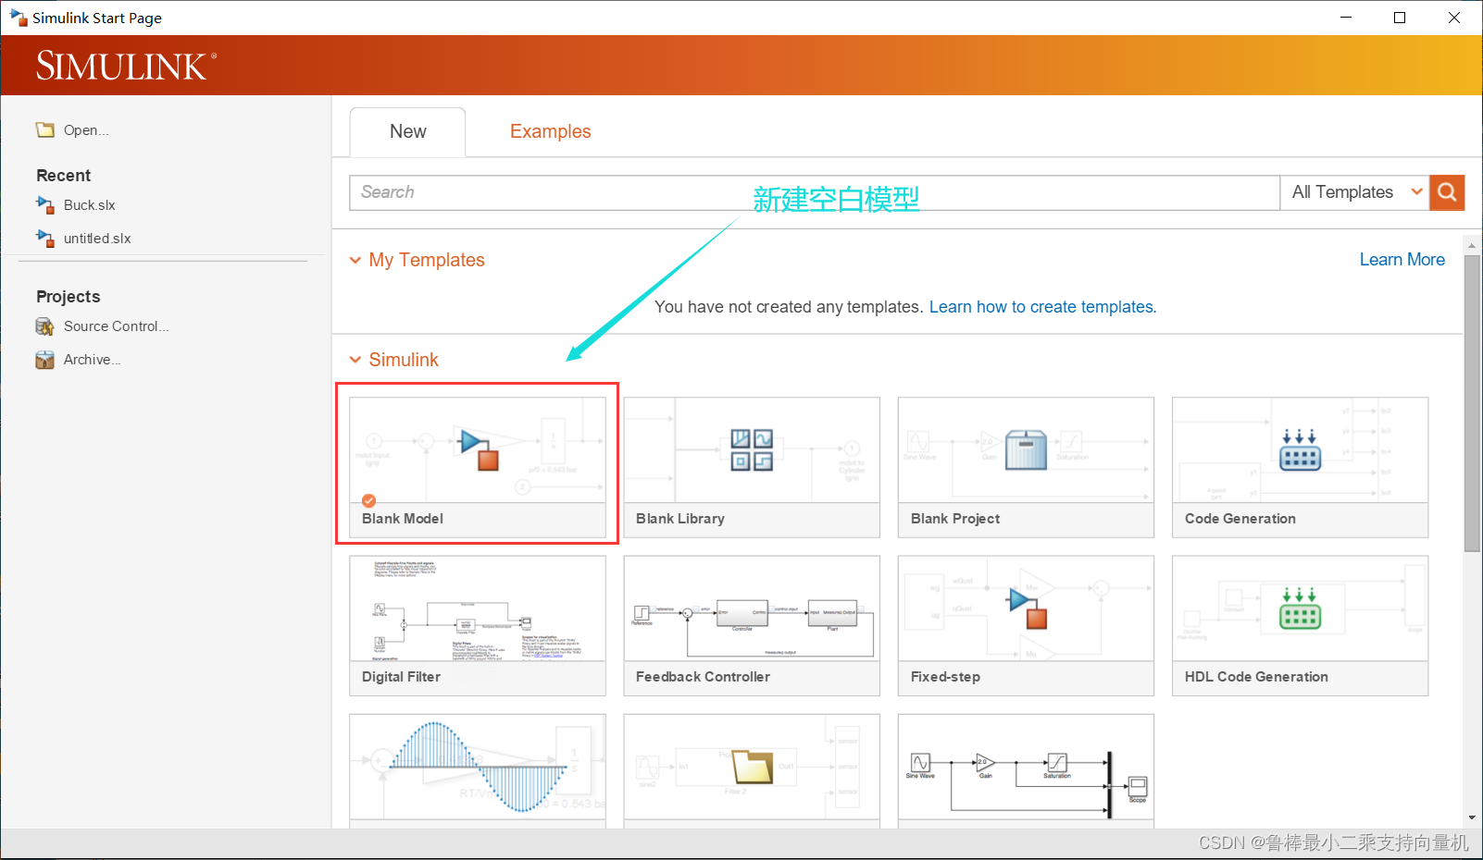Screen dimensions: 1483x860
Task: Maximize the Simulink Start Page window
Action: tap(1400, 18)
